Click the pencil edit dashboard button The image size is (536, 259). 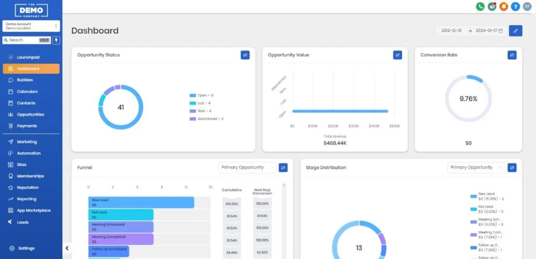coord(515,31)
